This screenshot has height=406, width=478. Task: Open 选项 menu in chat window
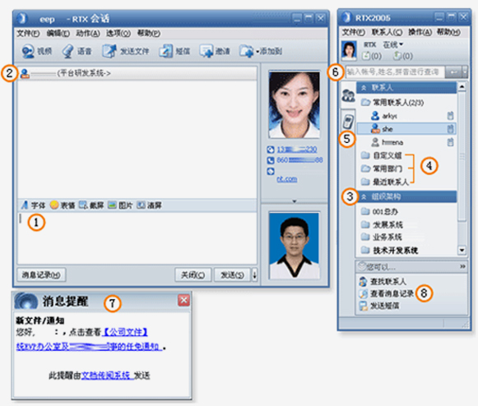tap(118, 33)
